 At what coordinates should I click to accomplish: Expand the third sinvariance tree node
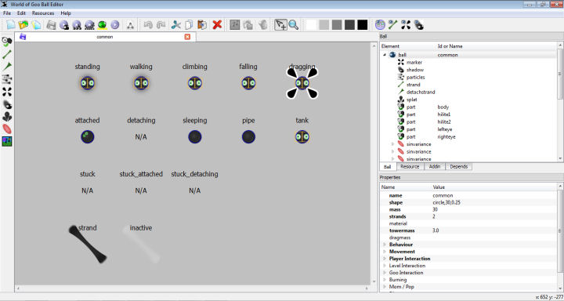(x=392, y=159)
